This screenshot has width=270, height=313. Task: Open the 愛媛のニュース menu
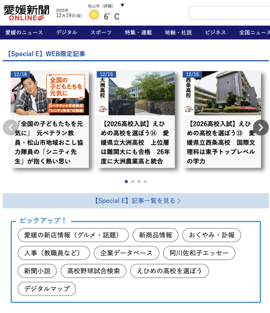point(24,32)
